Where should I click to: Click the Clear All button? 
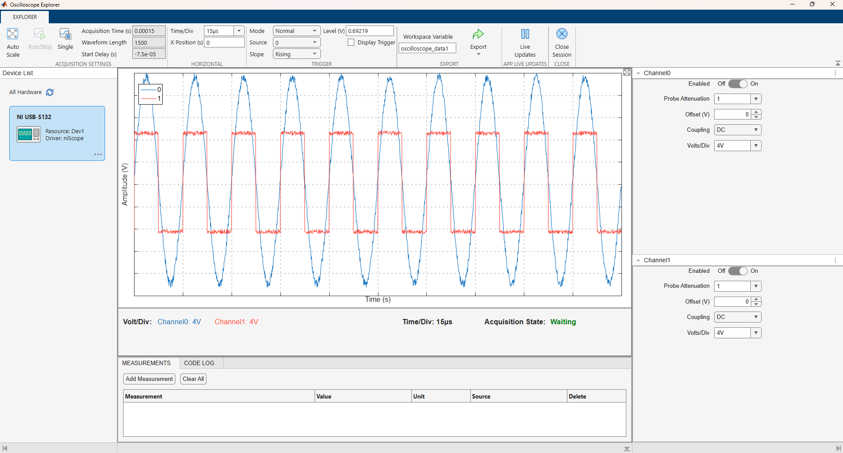click(x=193, y=379)
